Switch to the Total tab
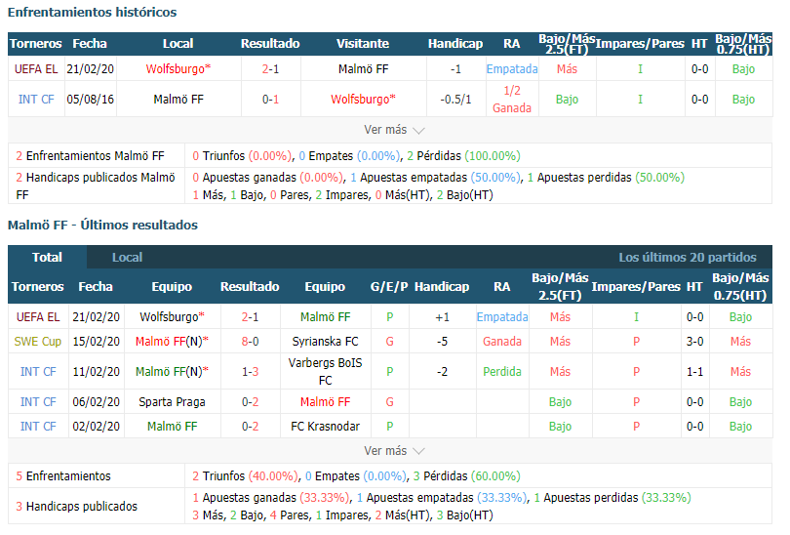This screenshot has height=535, width=790. click(47, 257)
